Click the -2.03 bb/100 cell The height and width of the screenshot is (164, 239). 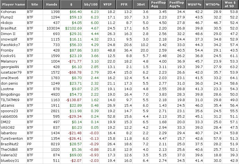point(94,160)
